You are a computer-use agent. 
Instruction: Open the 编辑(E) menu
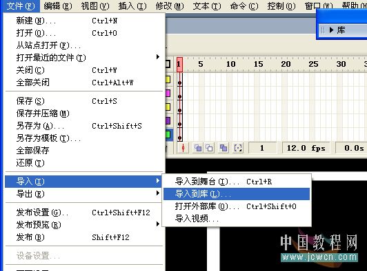coord(58,6)
